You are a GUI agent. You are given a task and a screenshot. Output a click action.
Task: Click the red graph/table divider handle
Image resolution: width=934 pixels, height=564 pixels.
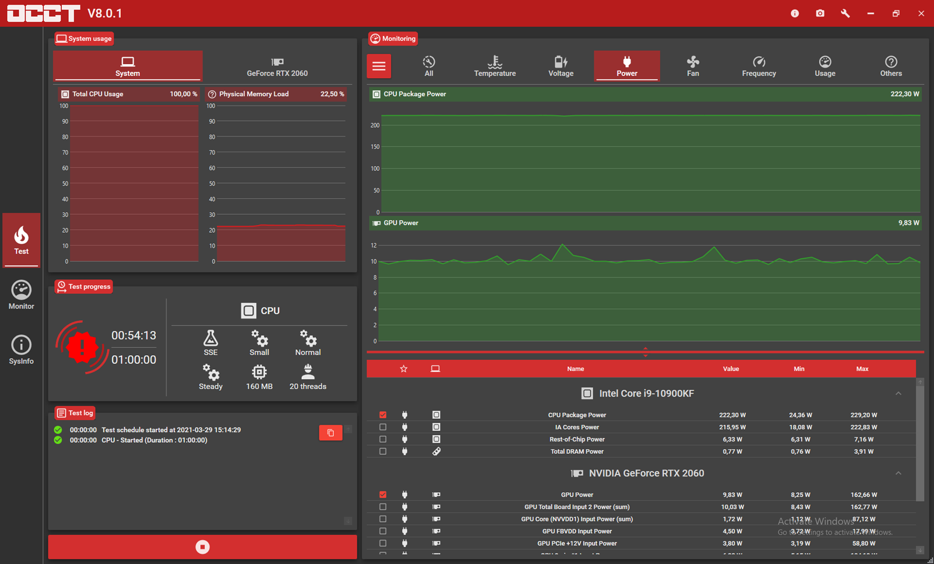[x=645, y=352]
